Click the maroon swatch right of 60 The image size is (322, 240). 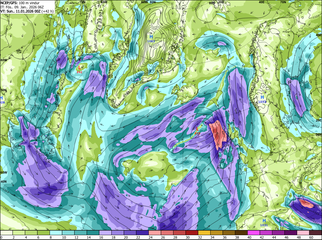[315, 233]
